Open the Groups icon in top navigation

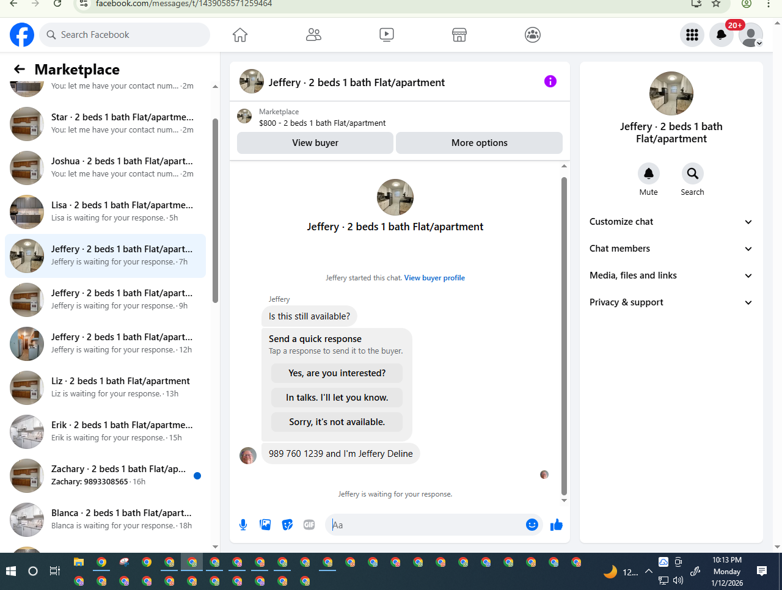[x=533, y=35]
